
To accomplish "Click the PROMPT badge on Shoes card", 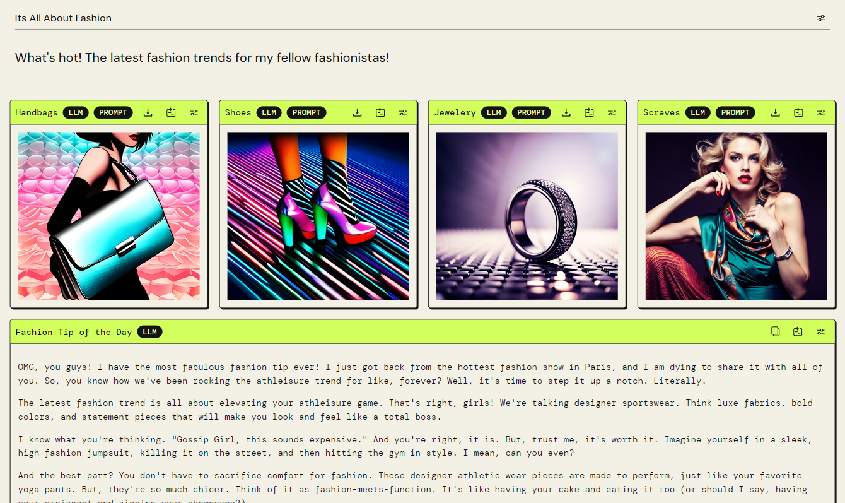I will [x=306, y=112].
